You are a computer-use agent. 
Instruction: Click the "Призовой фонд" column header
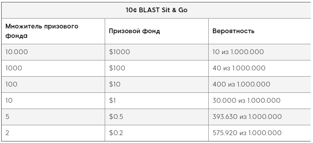157,31
